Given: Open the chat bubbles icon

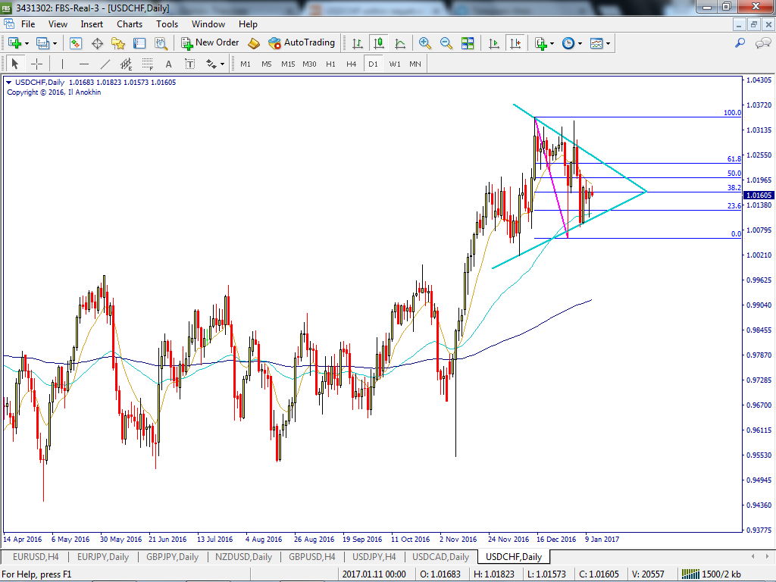Looking at the screenshot, I should coord(762,43).
